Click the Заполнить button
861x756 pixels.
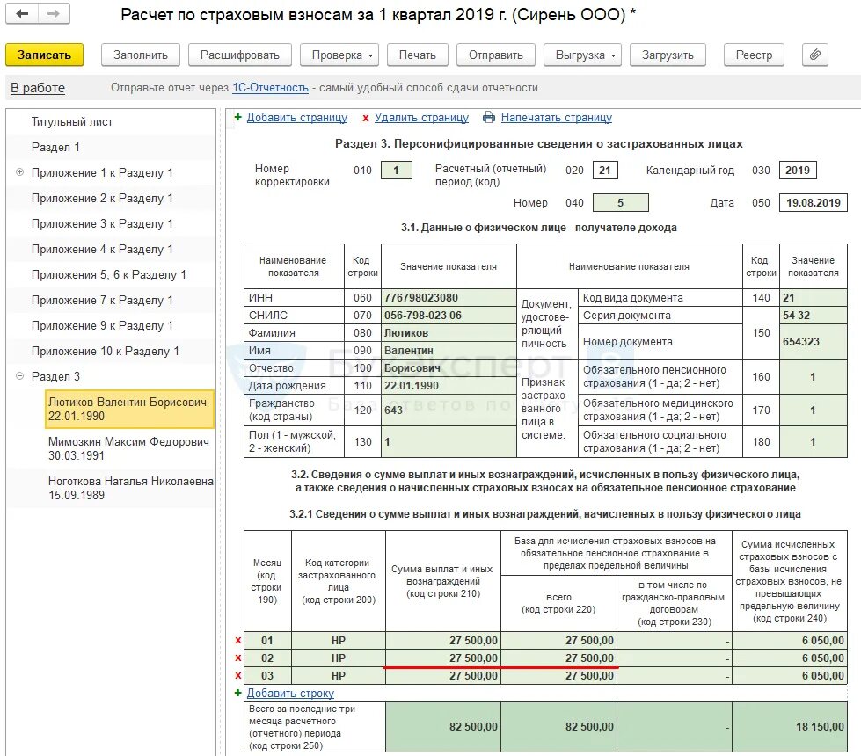click(x=141, y=55)
